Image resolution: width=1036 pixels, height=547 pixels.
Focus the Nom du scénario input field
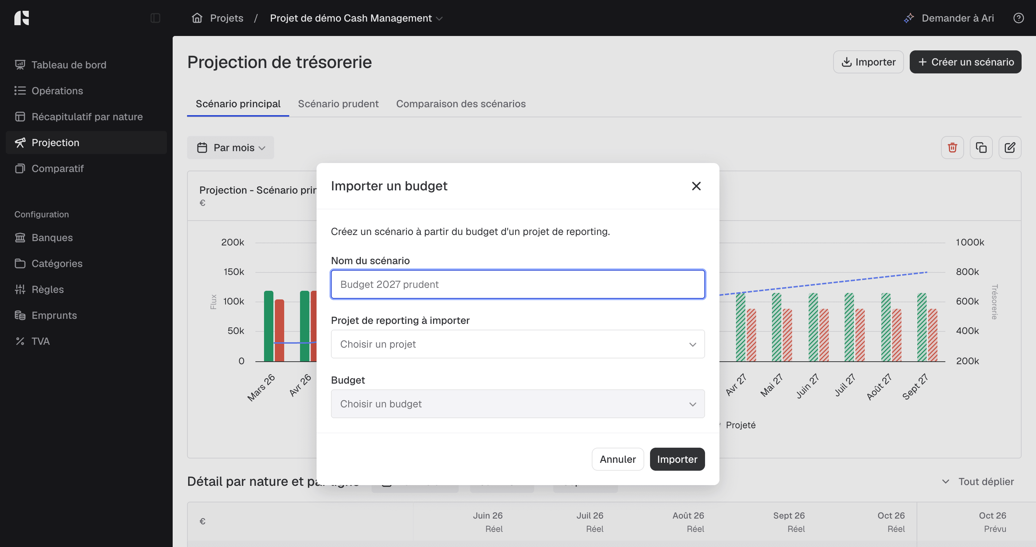click(x=518, y=284)
